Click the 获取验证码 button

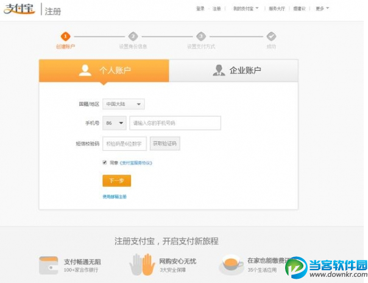pos(165,144)
